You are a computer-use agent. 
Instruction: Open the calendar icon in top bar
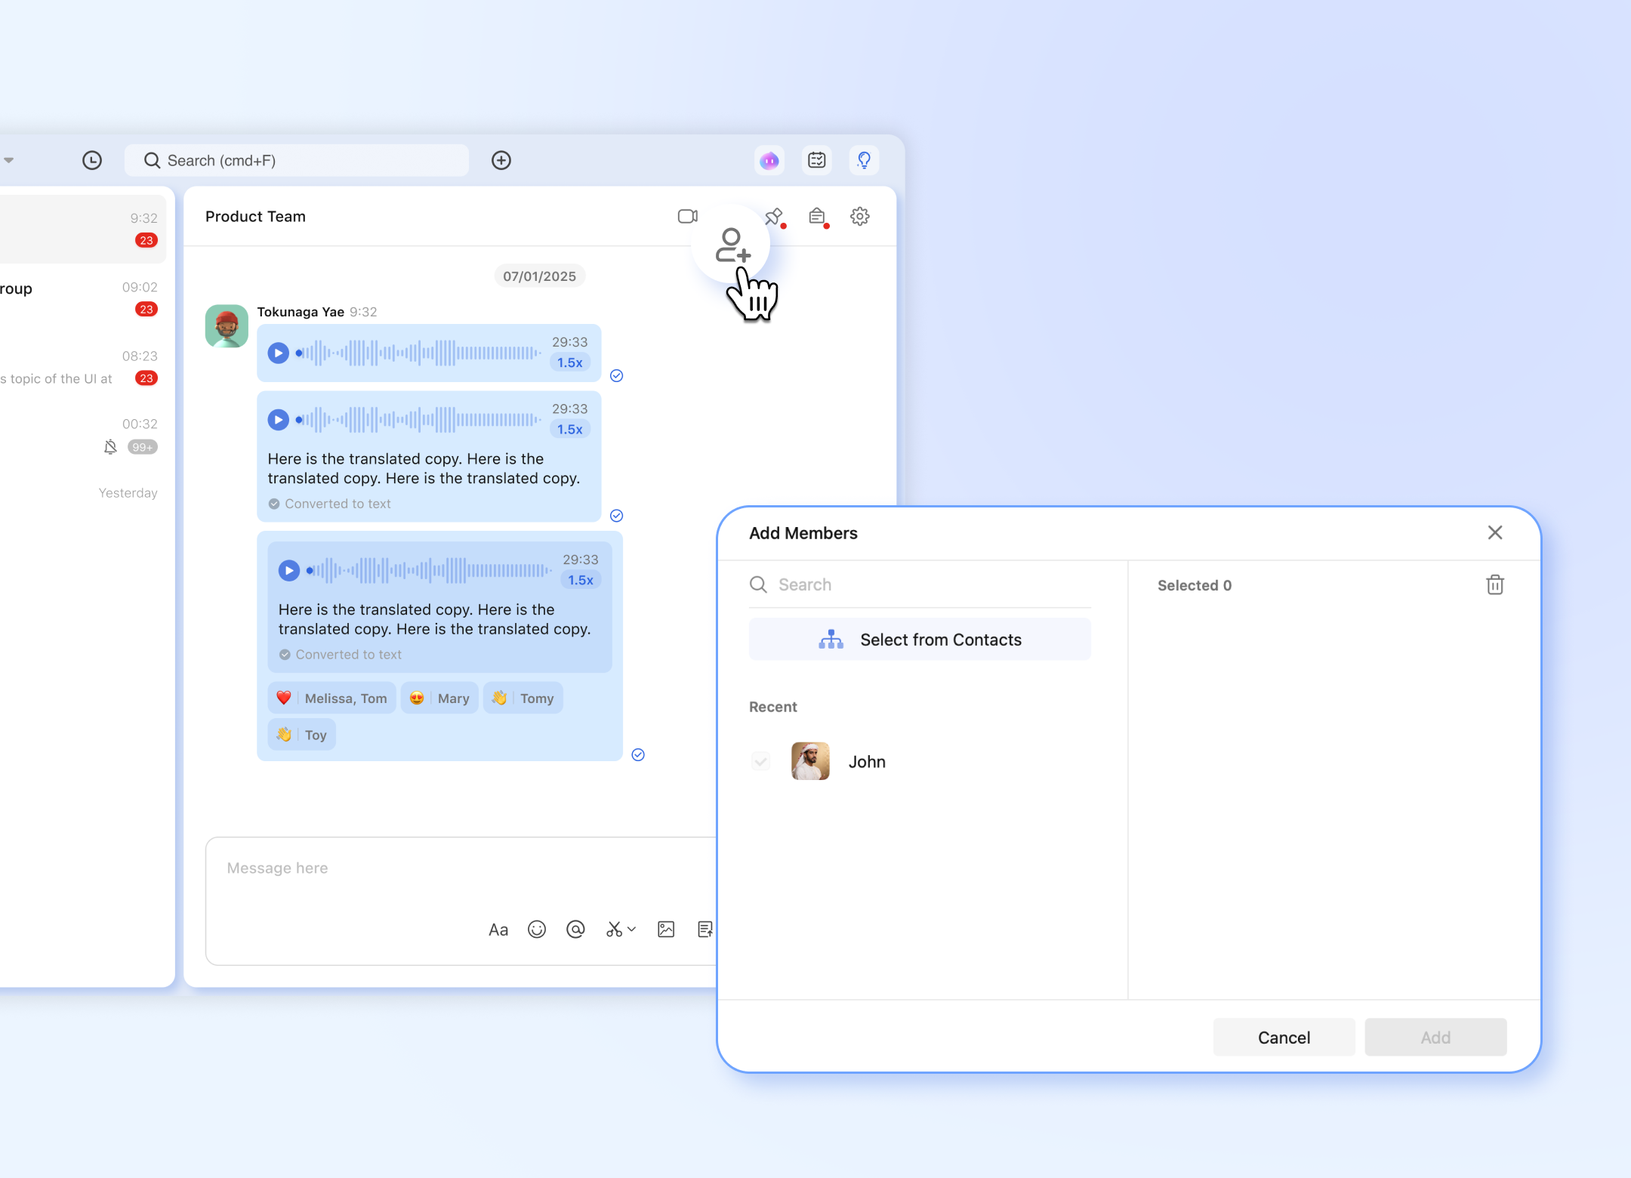pyautogui.click(x=816, y=160)
